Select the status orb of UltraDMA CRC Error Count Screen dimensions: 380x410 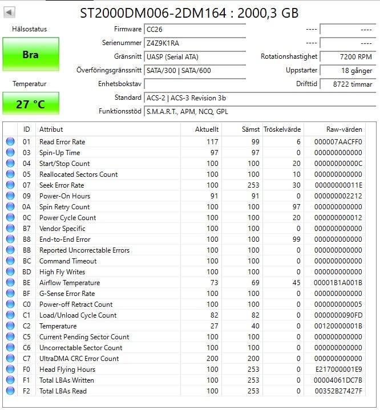(10, 358)
